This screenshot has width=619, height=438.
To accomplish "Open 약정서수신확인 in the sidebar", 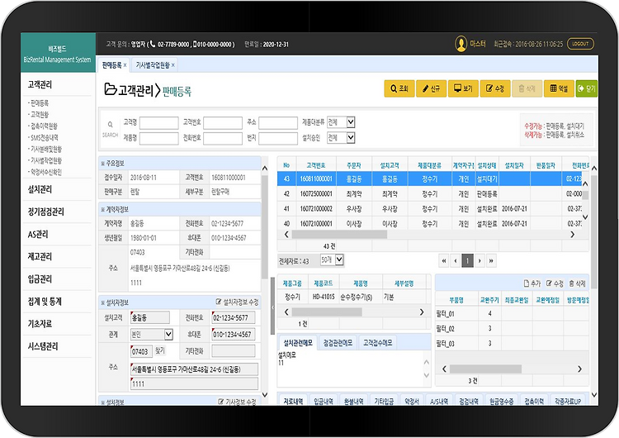I will pyautogui.click(x=45, y=172).
